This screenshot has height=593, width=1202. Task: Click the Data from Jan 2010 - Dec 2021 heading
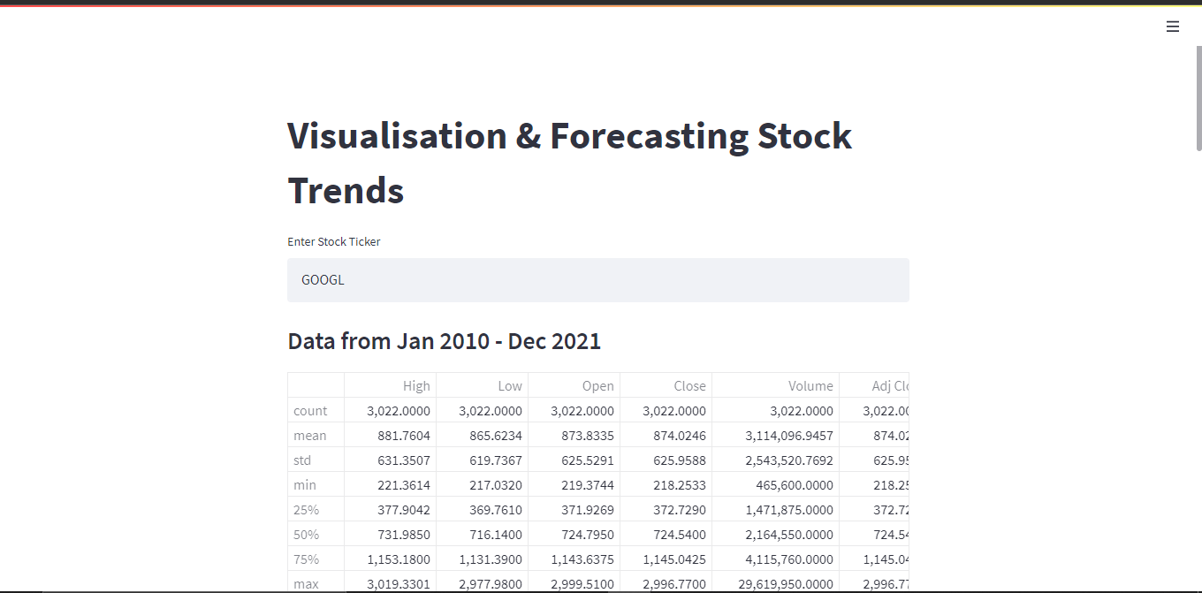tap(444, 340)
